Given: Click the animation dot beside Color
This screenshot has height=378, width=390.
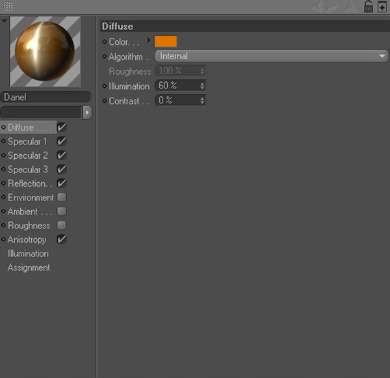Looking at the screenshot, I should tap(105, 42).
